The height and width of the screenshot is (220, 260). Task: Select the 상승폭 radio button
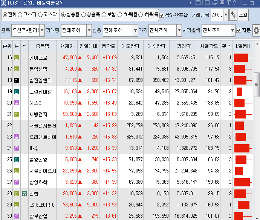(x=84, y=15)
